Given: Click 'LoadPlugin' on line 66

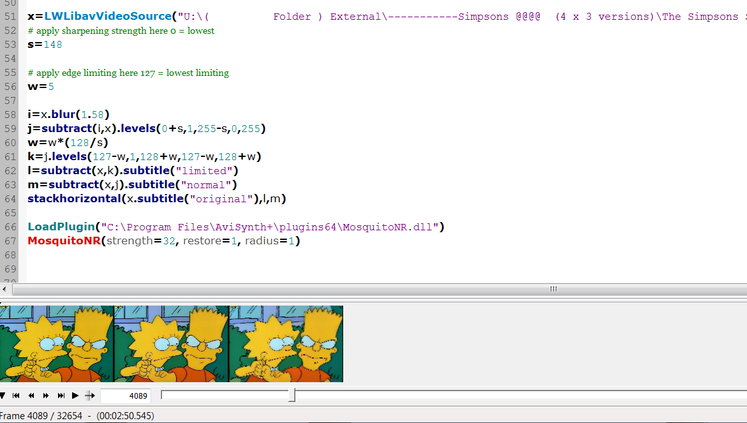Looking at the screenshot, I should [x=61, y=226].
